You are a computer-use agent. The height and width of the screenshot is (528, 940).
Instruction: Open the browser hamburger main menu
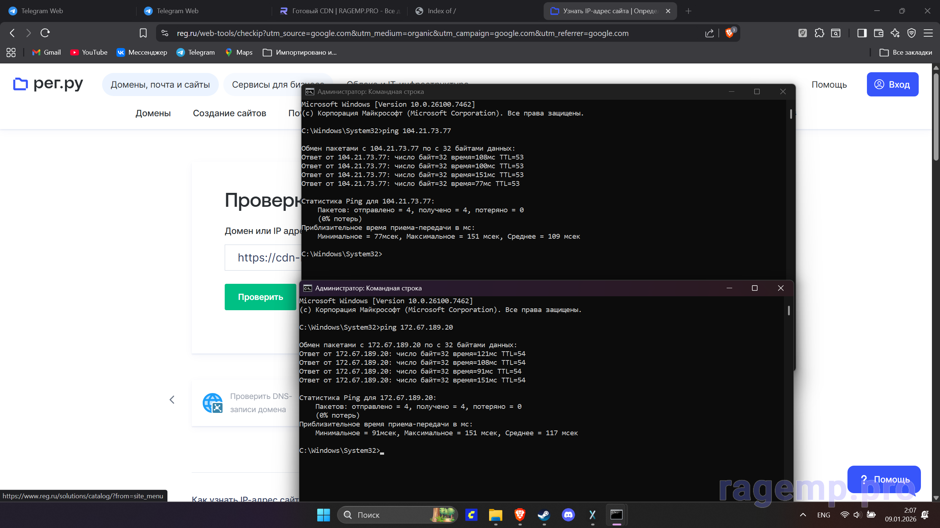tap(928, 33)
